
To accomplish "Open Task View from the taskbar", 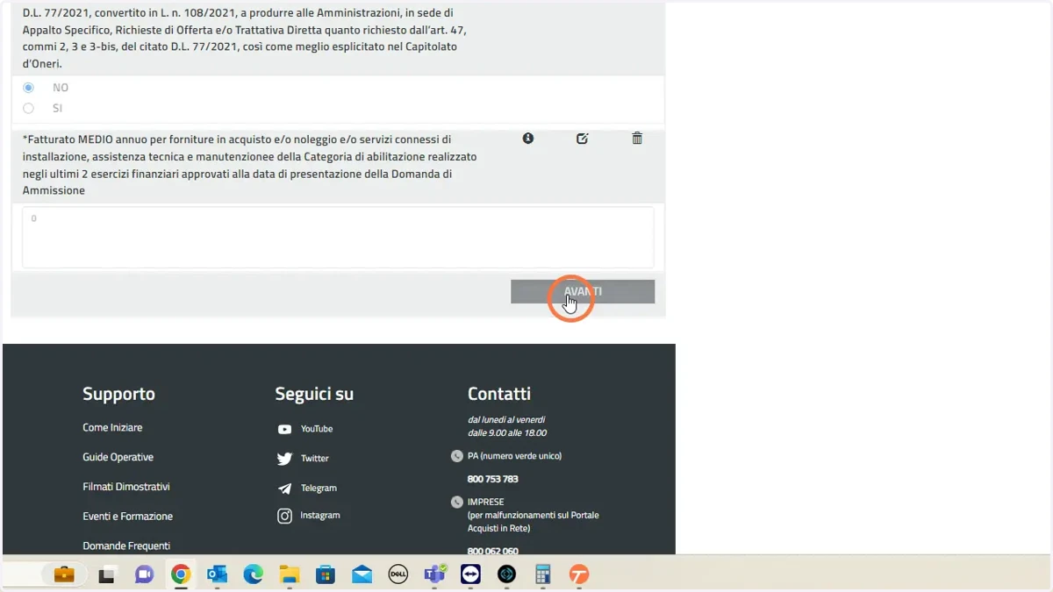I will 106,575.
